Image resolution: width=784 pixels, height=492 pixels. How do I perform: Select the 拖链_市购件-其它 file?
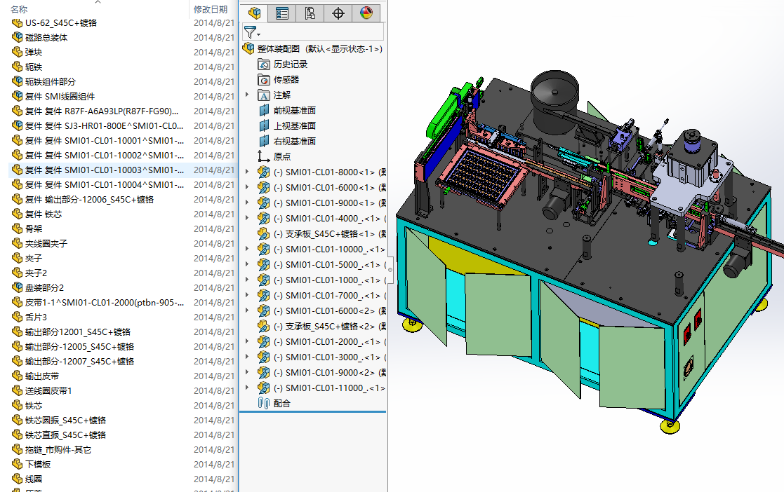58,450
